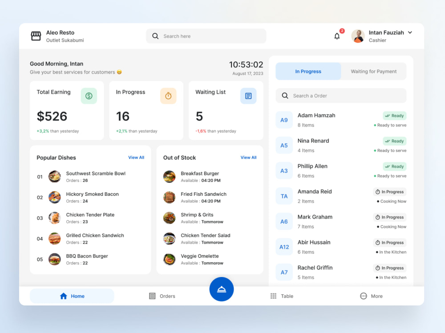Open Fried Fish Sandwich image
Screen dimensions: 445x333
point(170,198)
